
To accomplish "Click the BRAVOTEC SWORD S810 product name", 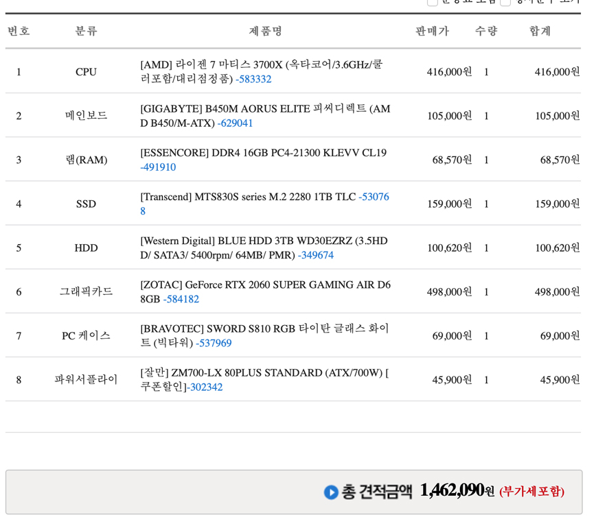I will [264, 335].
